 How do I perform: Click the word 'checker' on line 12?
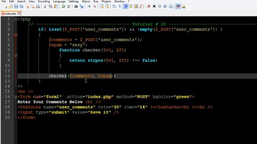click(x=58, y=76)
